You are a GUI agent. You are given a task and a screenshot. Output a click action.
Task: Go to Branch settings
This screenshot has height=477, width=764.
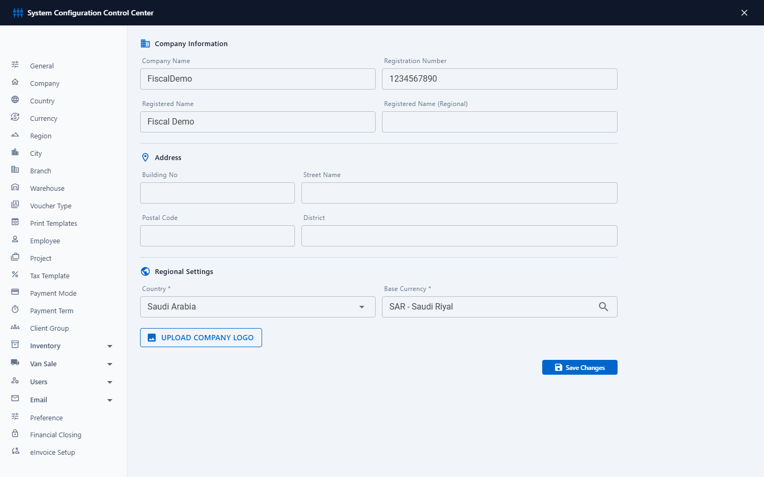(41, 171)
